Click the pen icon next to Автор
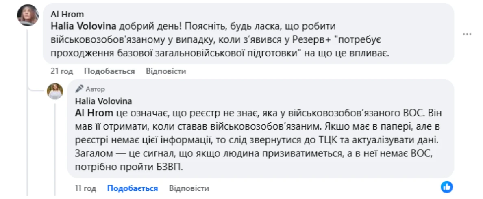 coord(79,89)
